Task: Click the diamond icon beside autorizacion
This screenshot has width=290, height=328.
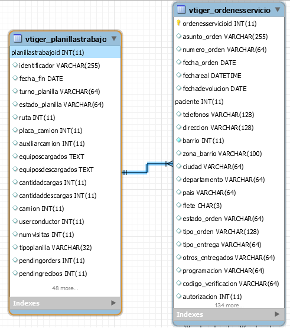Action: click(x=178, y=296)
